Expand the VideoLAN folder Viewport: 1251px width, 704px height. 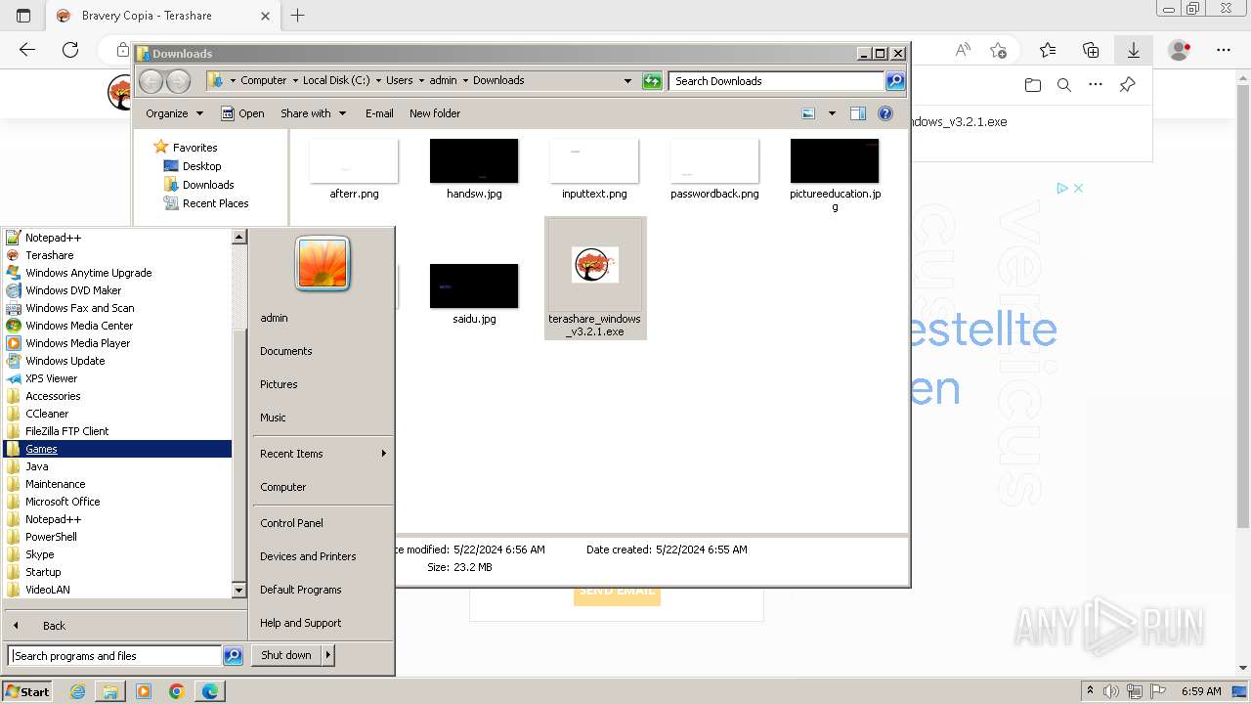(47, 590)
